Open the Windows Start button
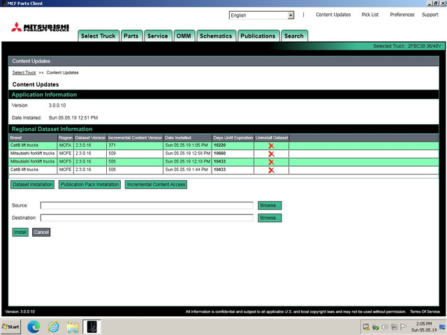Image resolution: width=447 pixels, height=335 pixels. click(11, 327)
